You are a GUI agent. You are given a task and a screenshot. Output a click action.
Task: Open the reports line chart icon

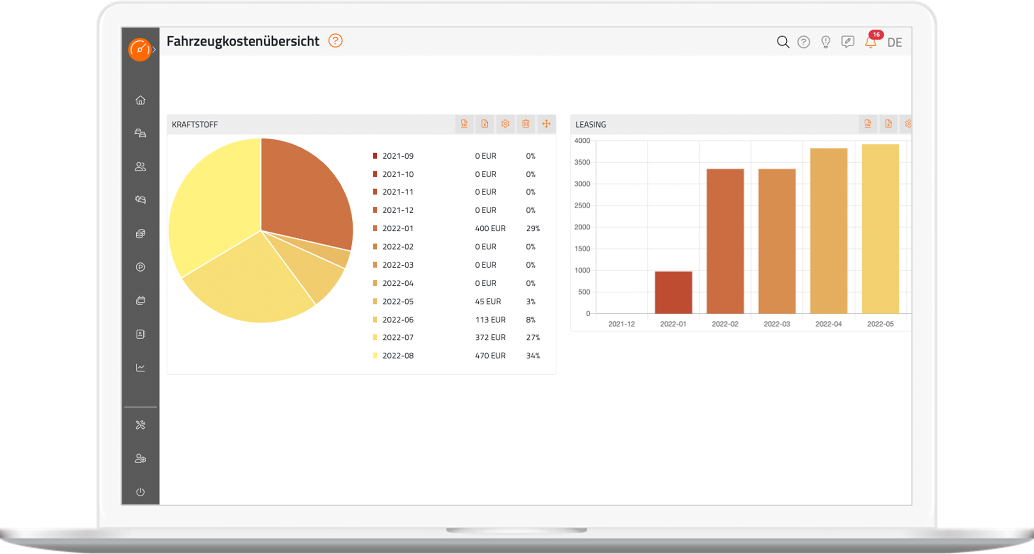[140, 367]
